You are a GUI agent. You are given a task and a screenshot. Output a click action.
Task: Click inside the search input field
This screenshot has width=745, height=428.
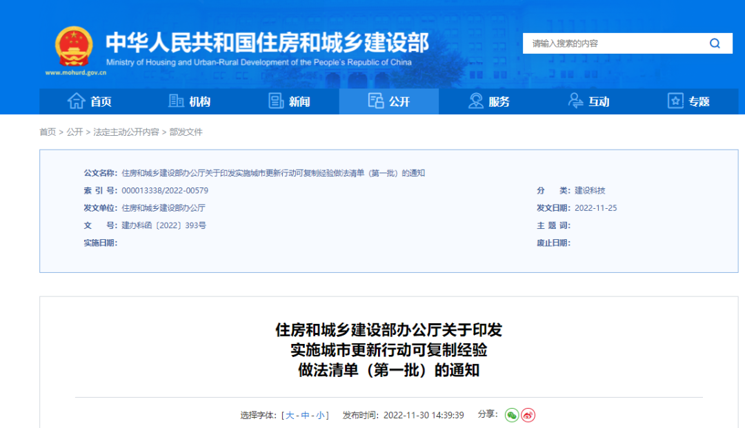click(x=607, y=43)
